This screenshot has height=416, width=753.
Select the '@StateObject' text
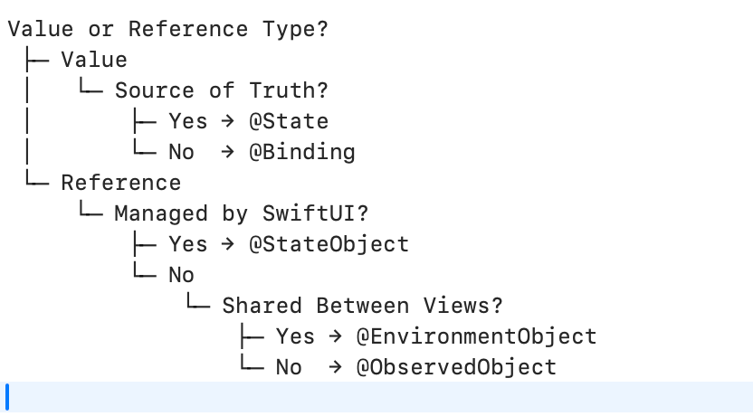[x=329, y=244]
